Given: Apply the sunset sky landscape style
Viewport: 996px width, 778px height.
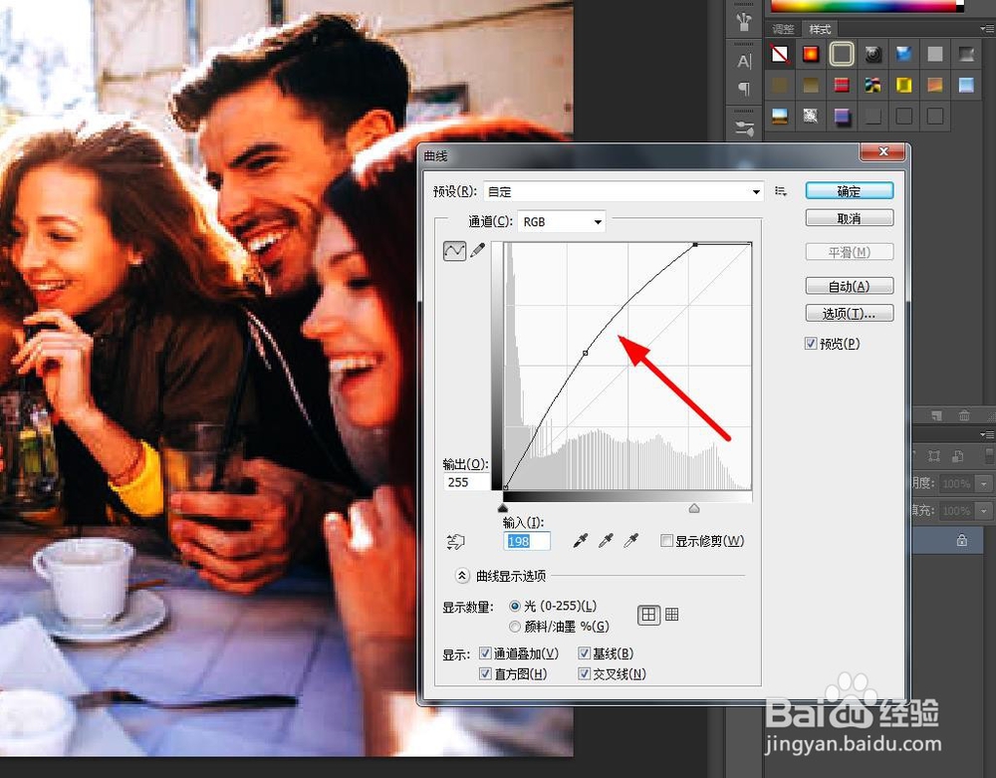Looking at the screenshot, I should (780, 117).
